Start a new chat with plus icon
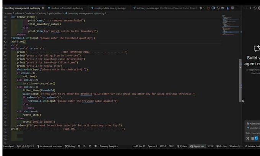The width and height of the screenshot is (260, 156). [250, 8]
